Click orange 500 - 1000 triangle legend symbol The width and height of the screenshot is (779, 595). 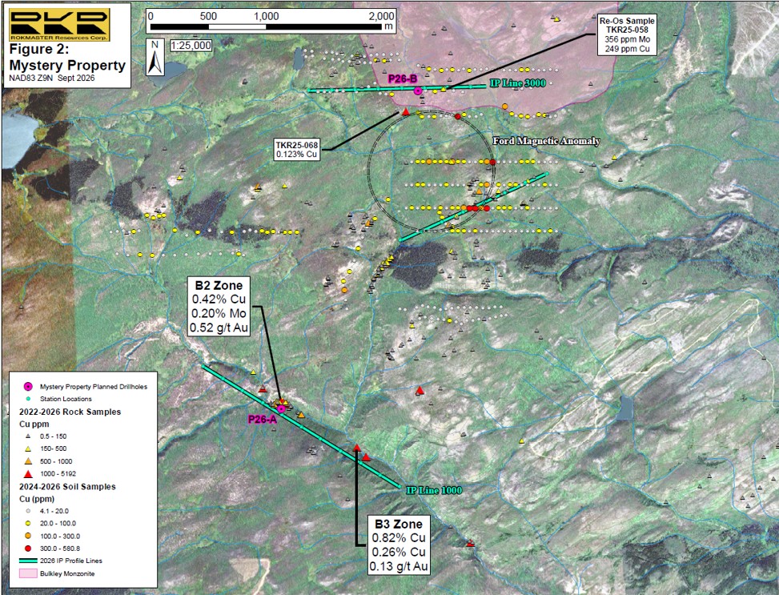pyautogui.click(x=28, y=461)
